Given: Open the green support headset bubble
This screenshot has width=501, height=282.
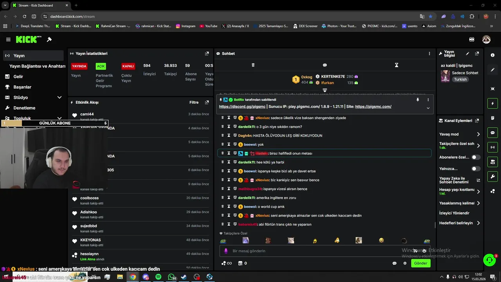Looking at the screenshot, I should point(490,260).
